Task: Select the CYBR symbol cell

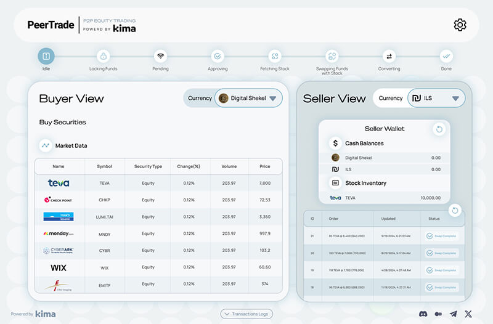Action: coord(105,251)
